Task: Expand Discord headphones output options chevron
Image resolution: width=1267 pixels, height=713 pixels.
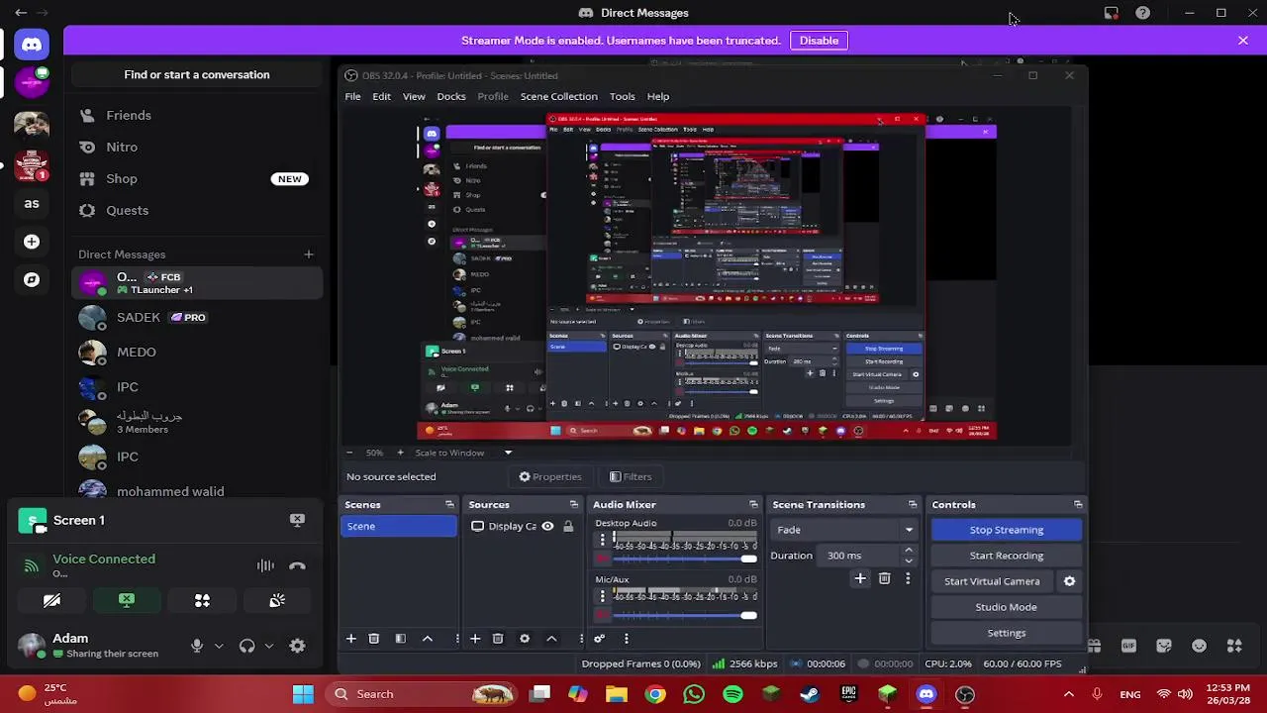Action: coord(268,646)
